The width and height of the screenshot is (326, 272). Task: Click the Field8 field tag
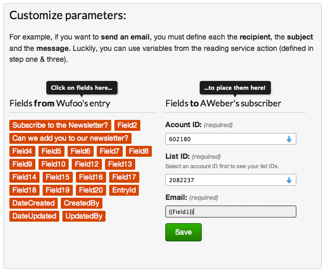coord(139,151)
